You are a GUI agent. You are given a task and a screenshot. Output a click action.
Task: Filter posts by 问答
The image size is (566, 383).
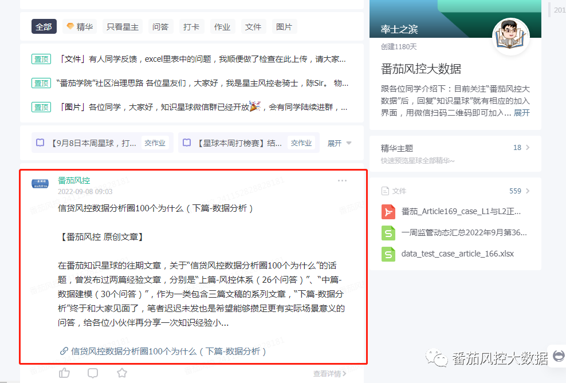pyautogui.click(x=160, y=26)
